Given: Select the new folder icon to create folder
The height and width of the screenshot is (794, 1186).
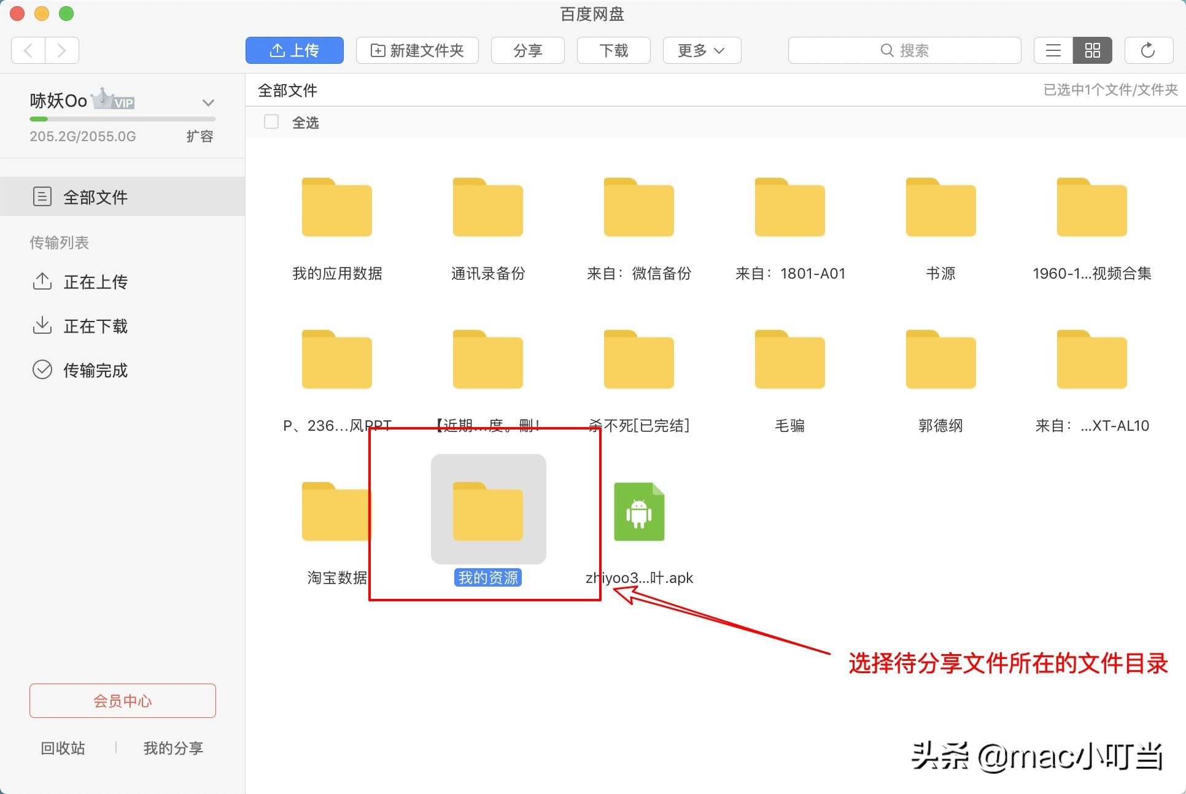Looking at the screenshot, I should (x=378, y=50).
